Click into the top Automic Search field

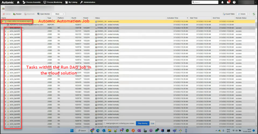click(x=205, y=2)
